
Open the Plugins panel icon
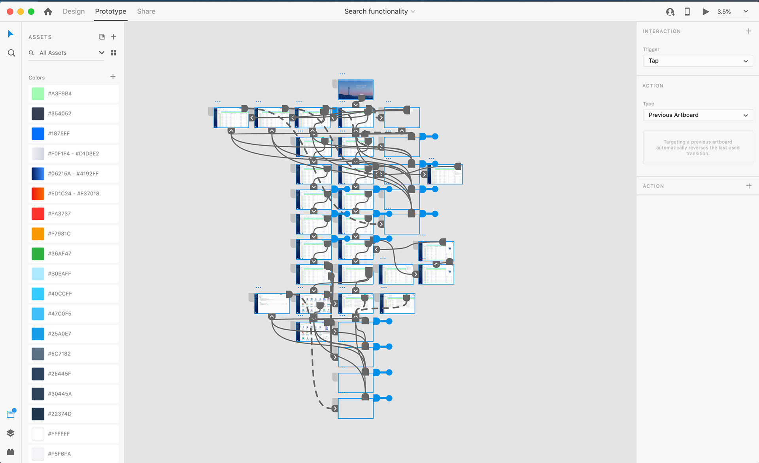[x=11, y=452]
